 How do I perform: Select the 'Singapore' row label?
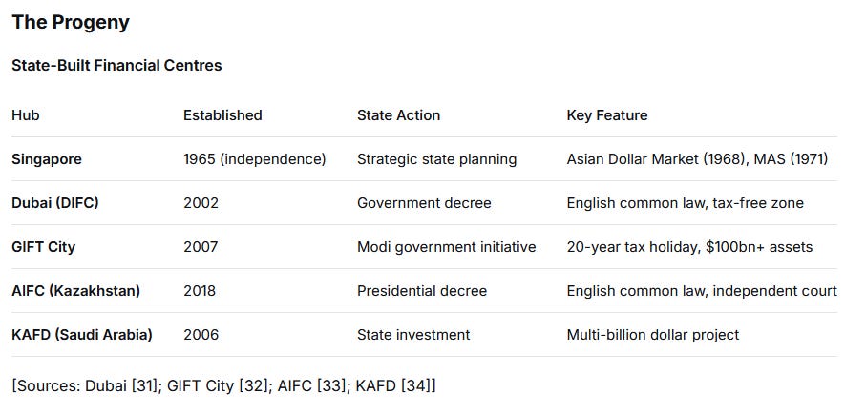point(47,159)
